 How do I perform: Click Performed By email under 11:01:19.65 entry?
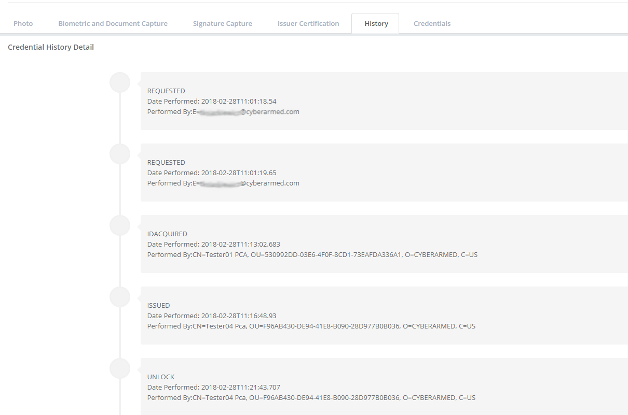tap(223, 183)
